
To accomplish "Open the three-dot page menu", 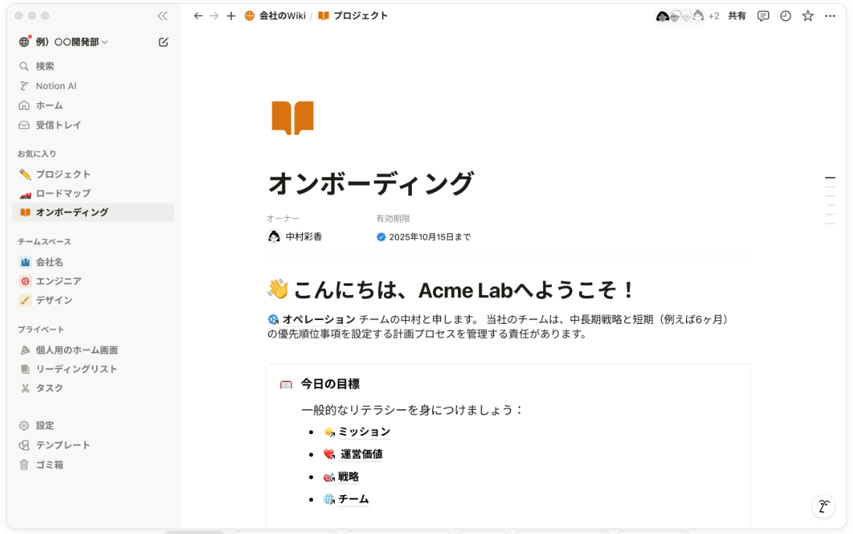I will pos(830,16).
